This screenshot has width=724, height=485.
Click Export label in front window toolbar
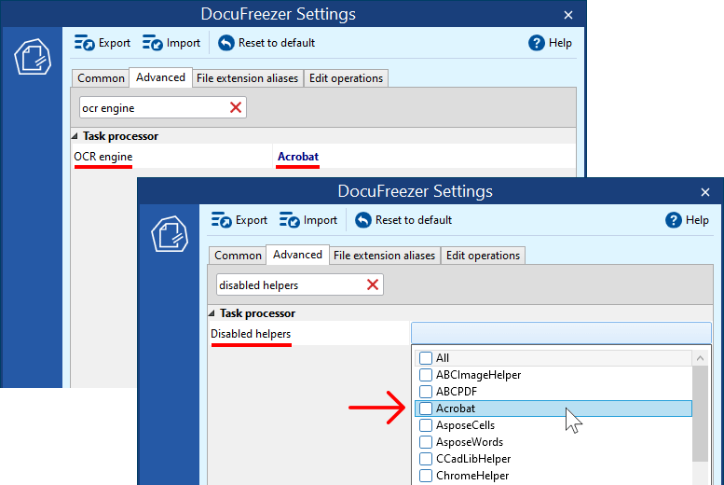click(x=252, y=220)
